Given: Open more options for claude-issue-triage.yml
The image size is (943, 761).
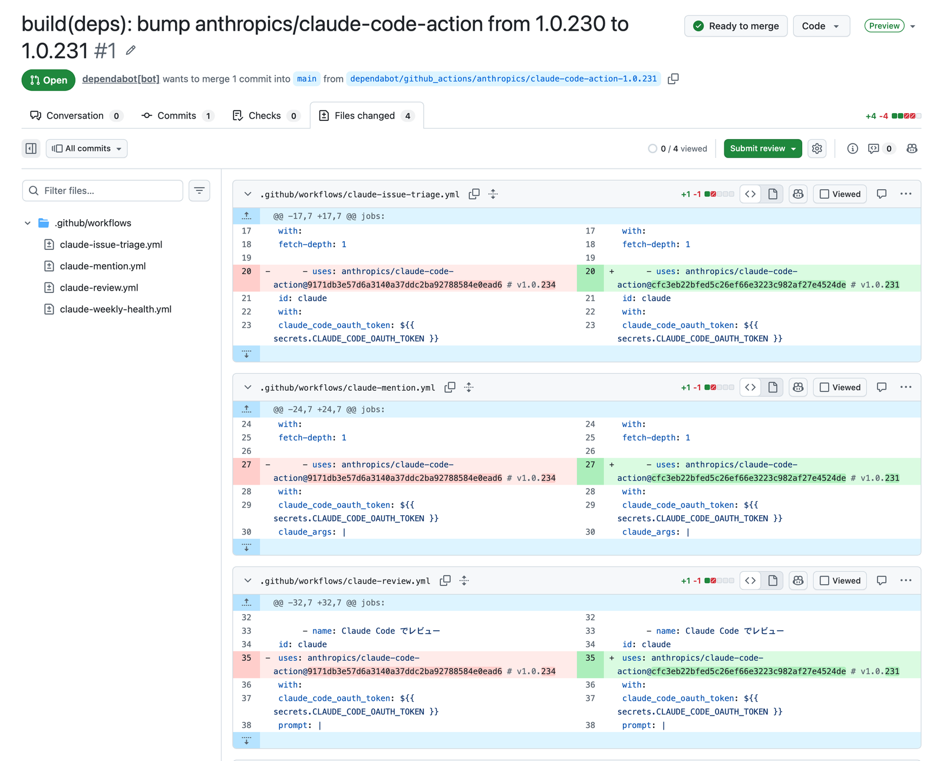Looking at the screenshot, I should coord(906,194).
